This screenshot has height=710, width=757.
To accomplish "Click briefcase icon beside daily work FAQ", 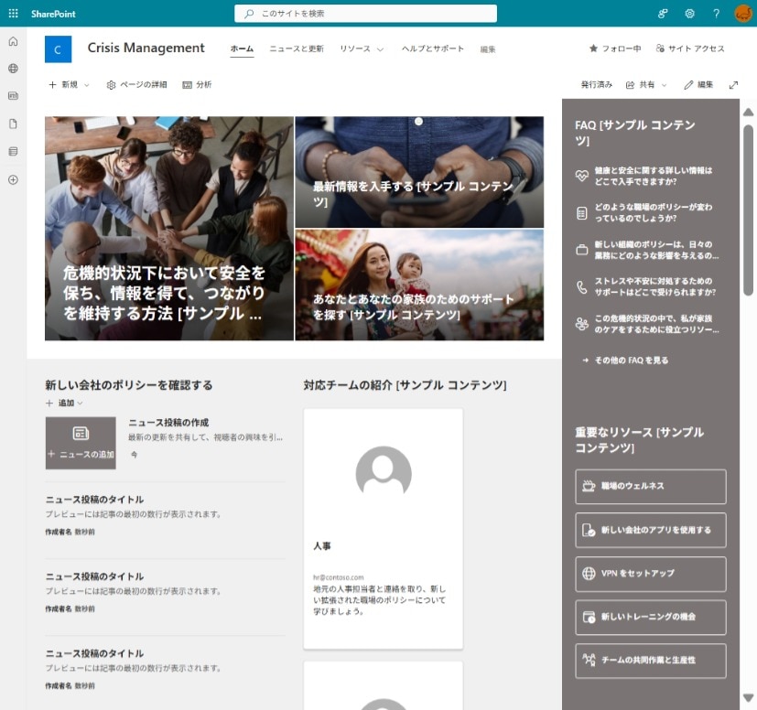I will pos(582,250).
